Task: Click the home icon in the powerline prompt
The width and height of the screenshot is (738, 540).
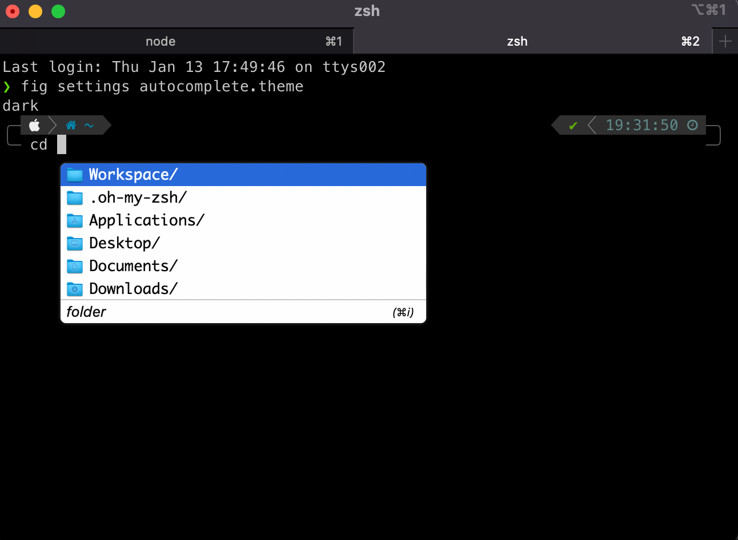Action: pos(71,125)
